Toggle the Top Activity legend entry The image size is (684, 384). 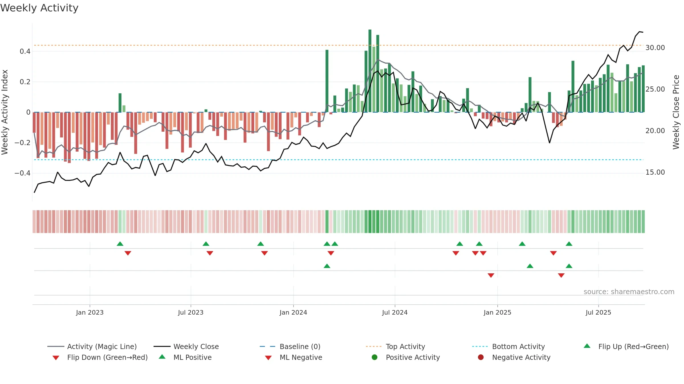point(395,346)
